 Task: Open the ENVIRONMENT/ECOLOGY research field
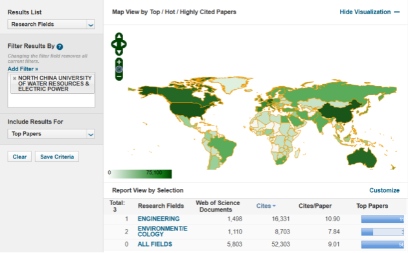click(163, 232)
